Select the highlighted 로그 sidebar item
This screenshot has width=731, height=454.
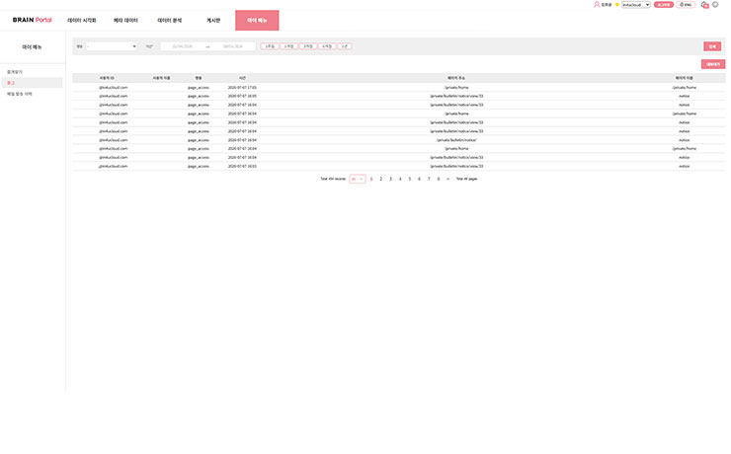[x=32, y=83]
